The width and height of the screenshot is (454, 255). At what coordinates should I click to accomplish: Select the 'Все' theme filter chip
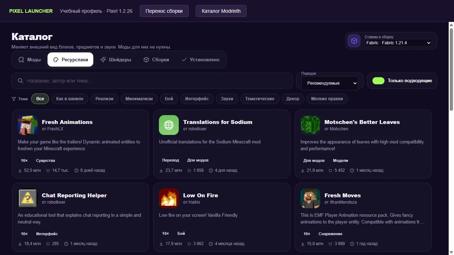tap(40, 99)
